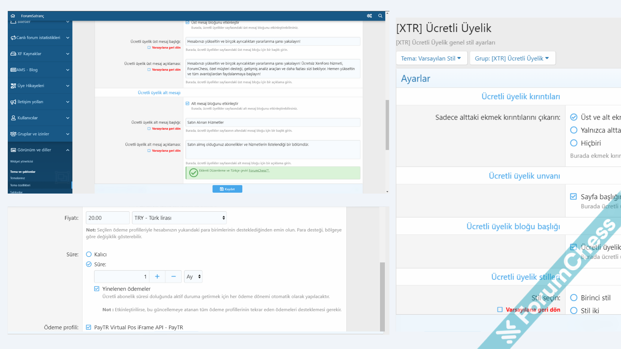The width and height of the screenshot is (621, 349).
Task: Click the home icon in header
Action: [13, 16]
